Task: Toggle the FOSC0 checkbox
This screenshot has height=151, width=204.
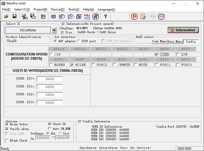Action: [178, 65]
